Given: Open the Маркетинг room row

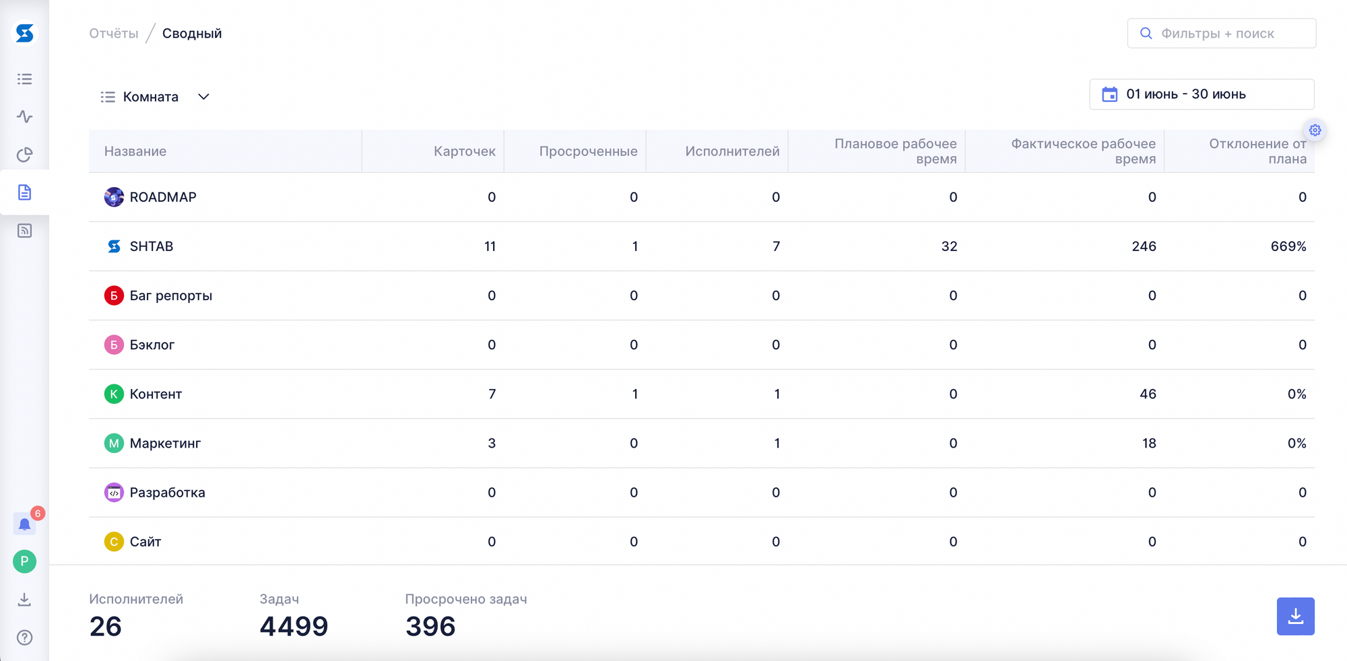Looking at the screenshot, I should pos(165,444).
